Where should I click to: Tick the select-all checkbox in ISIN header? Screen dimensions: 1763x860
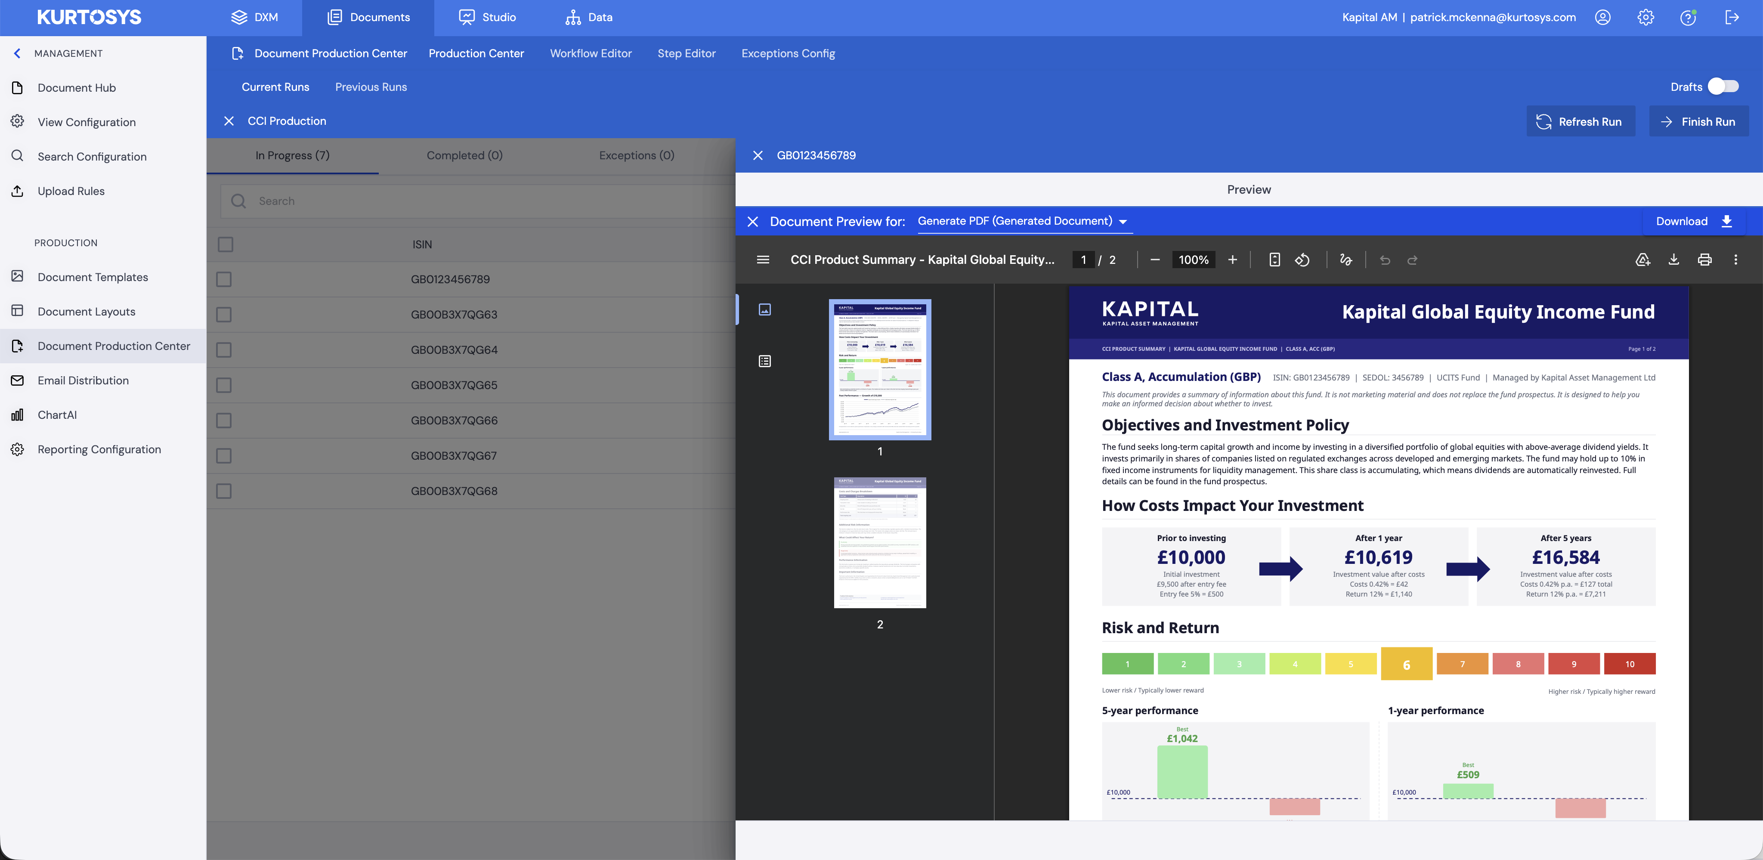click(x=225, y=244)
